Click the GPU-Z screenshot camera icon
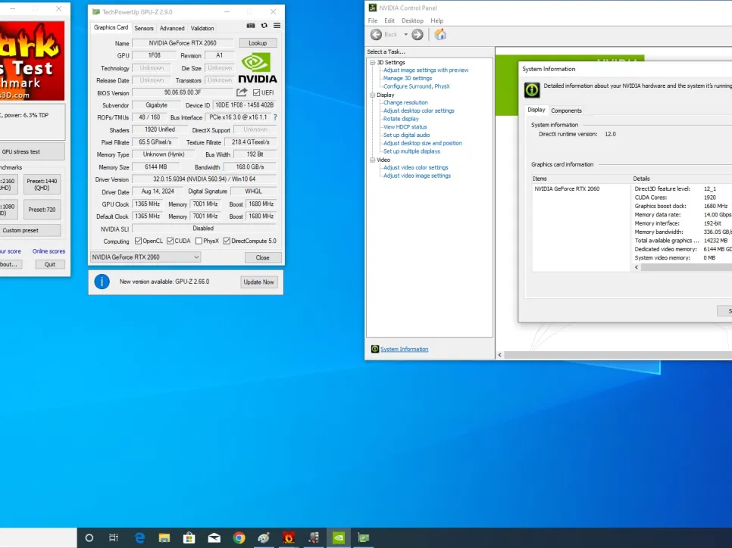Screen dimensions: 732x548 251,26
